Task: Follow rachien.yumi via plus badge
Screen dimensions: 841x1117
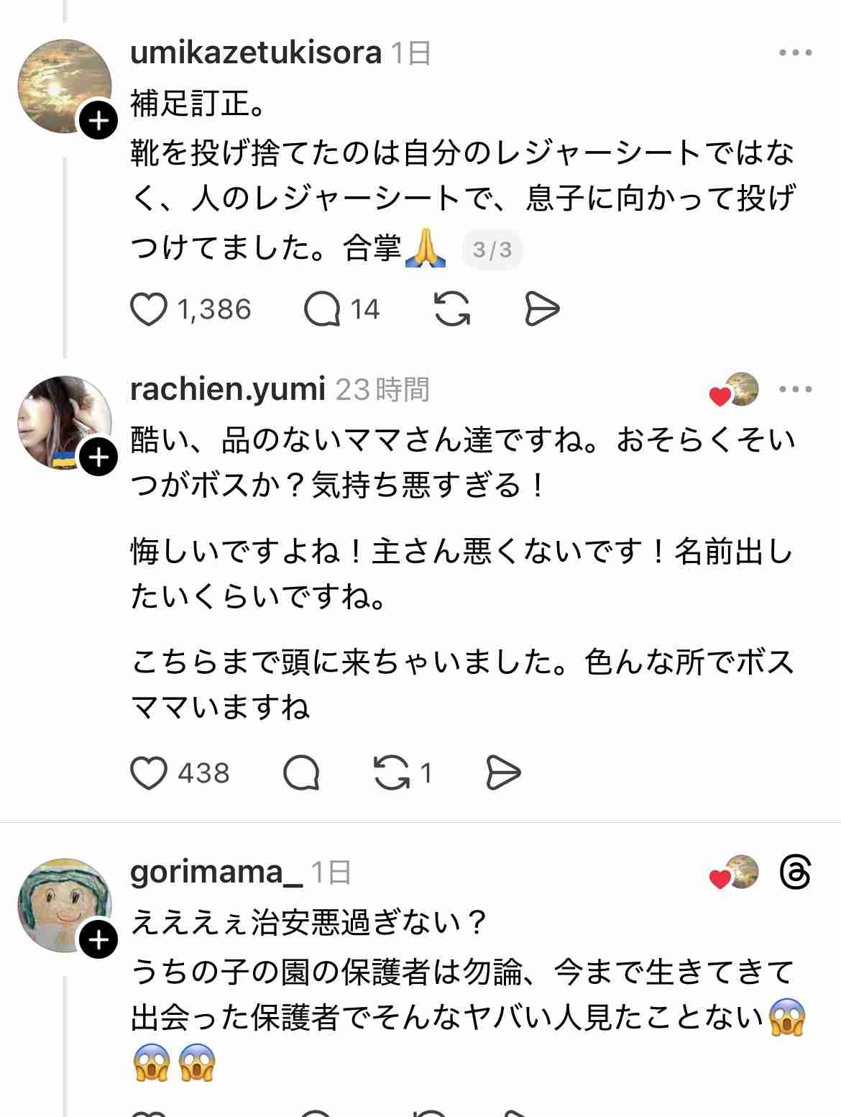Action: point(98,457)
